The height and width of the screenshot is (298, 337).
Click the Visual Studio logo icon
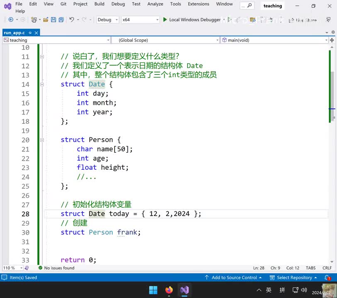point(7,7)
